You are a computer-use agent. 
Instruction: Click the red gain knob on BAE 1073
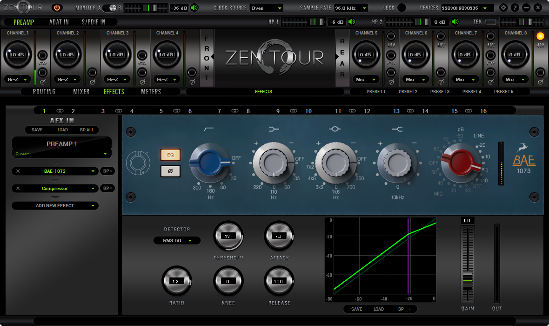click(x=460, y=163)
